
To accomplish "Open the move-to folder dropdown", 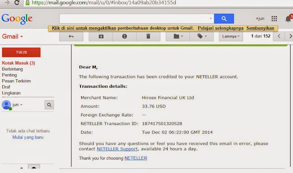I will click(178, 36).
